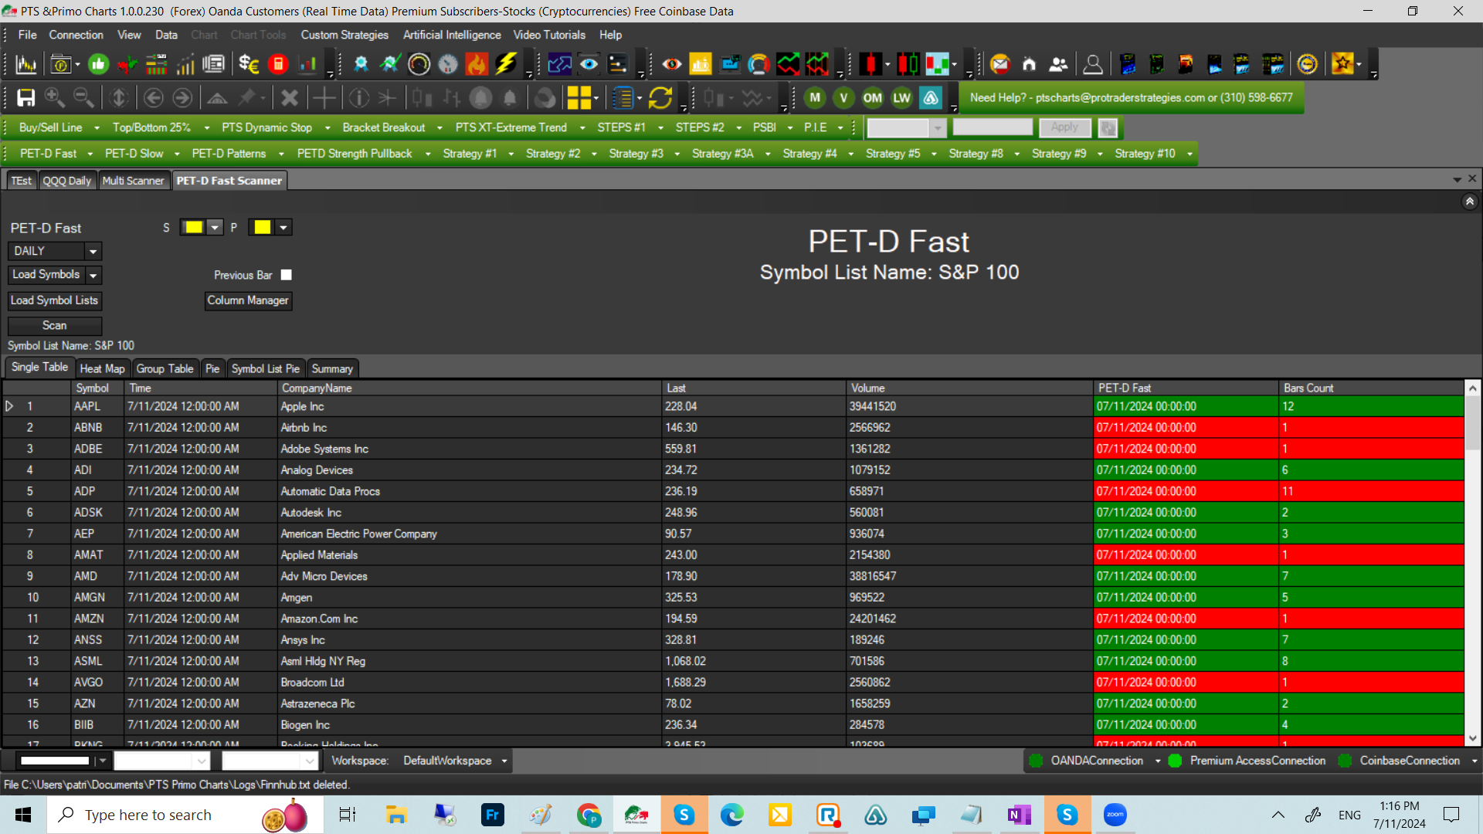Click the P color swatch to change color
This screenshot has width=1483, height=834.
[262, 226]
